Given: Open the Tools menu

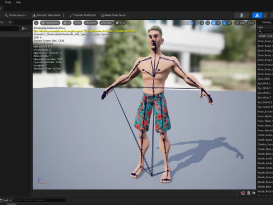Looking at the screenshot, I should [8, 2].
